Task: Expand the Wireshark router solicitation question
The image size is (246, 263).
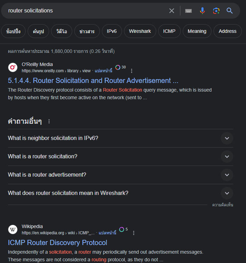Action: point(227,193)
